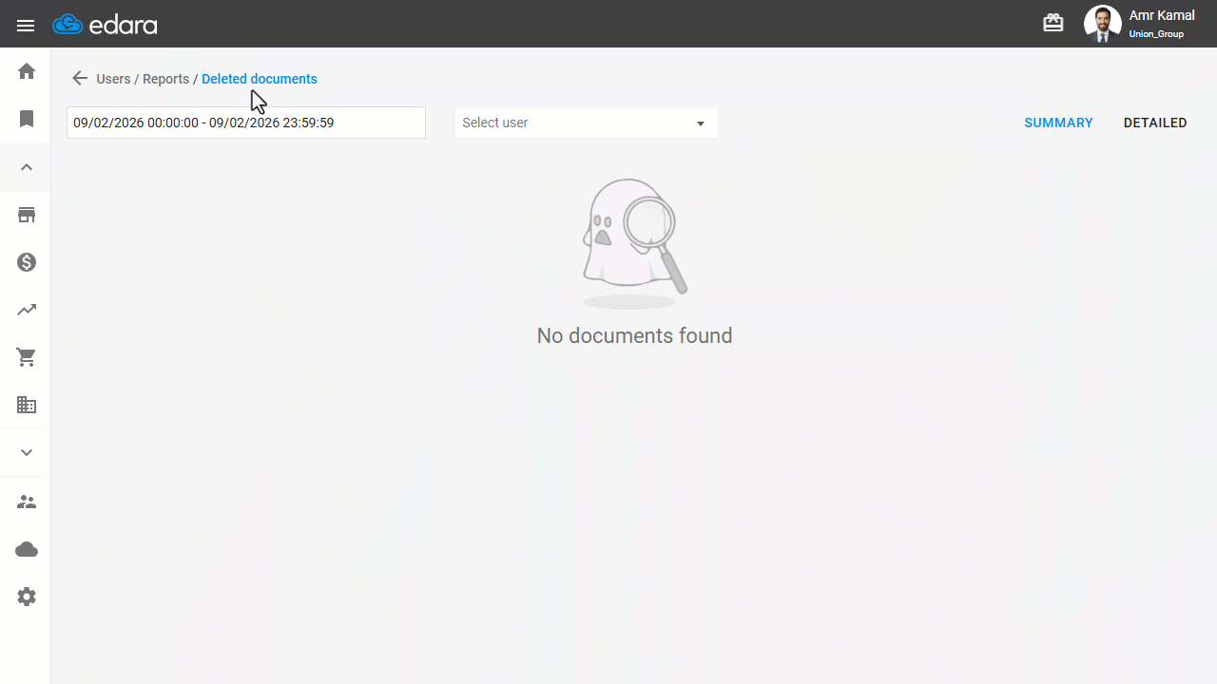Go to Home in sidebar

[x=27, y=71]
